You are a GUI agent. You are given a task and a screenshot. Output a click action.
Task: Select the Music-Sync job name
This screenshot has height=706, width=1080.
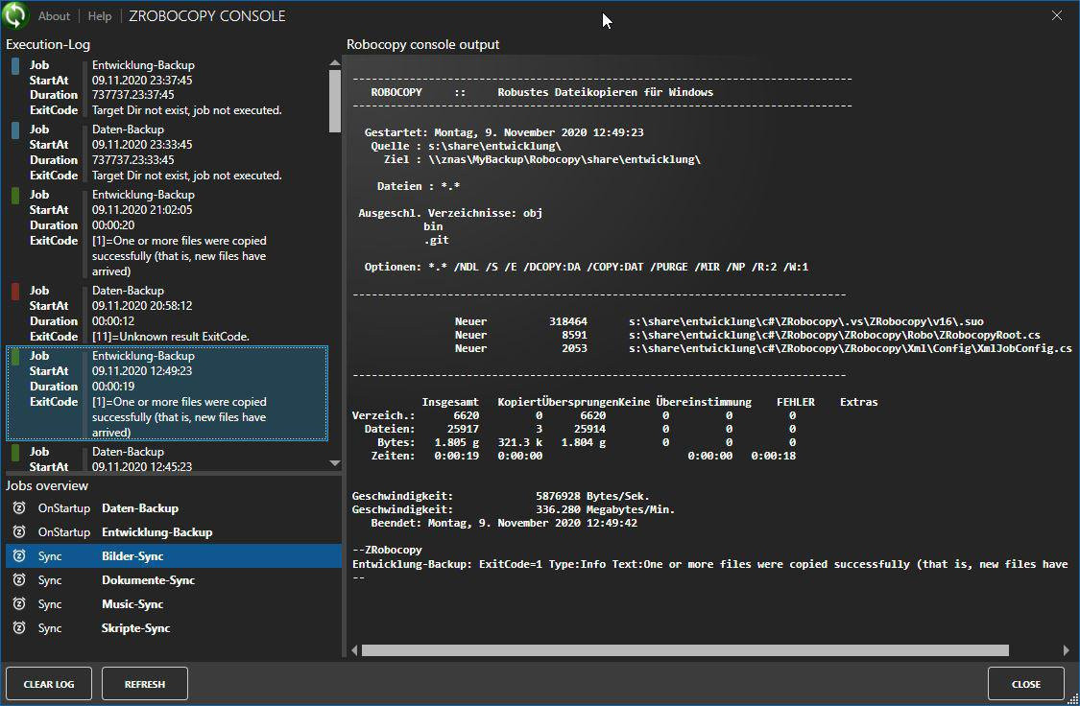(132, 604)
